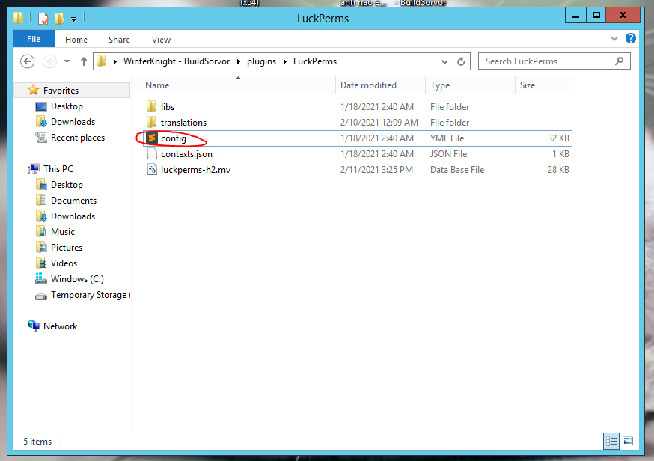Select This PC in navigation pane
This screenshot has height=461, width=654.
58,169
